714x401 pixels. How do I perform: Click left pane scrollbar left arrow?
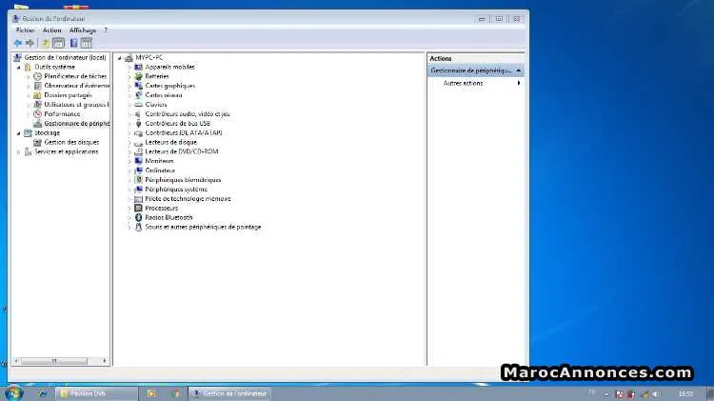tap(16, 361)
